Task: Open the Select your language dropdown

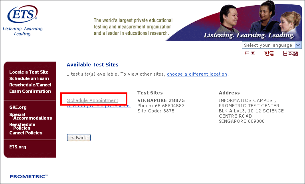Action: [271, 45]
